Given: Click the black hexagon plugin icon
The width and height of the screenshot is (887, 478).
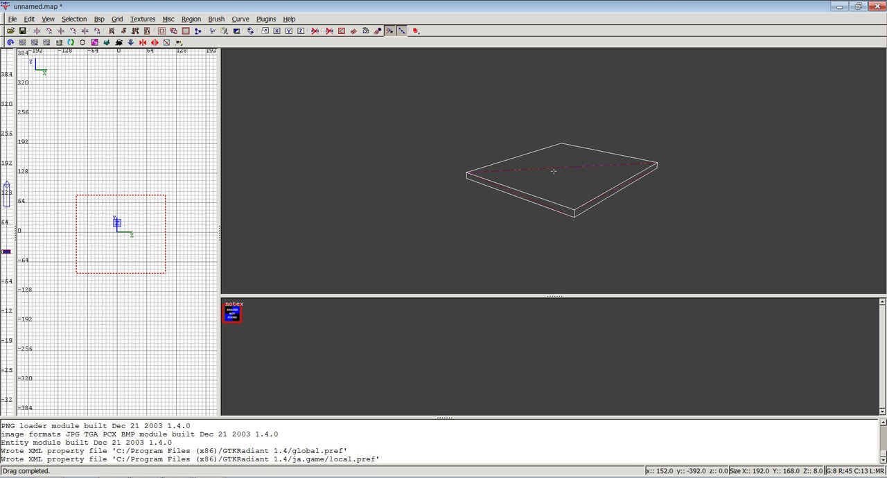Looking at the screenshot, I should [x=82, y=42].
